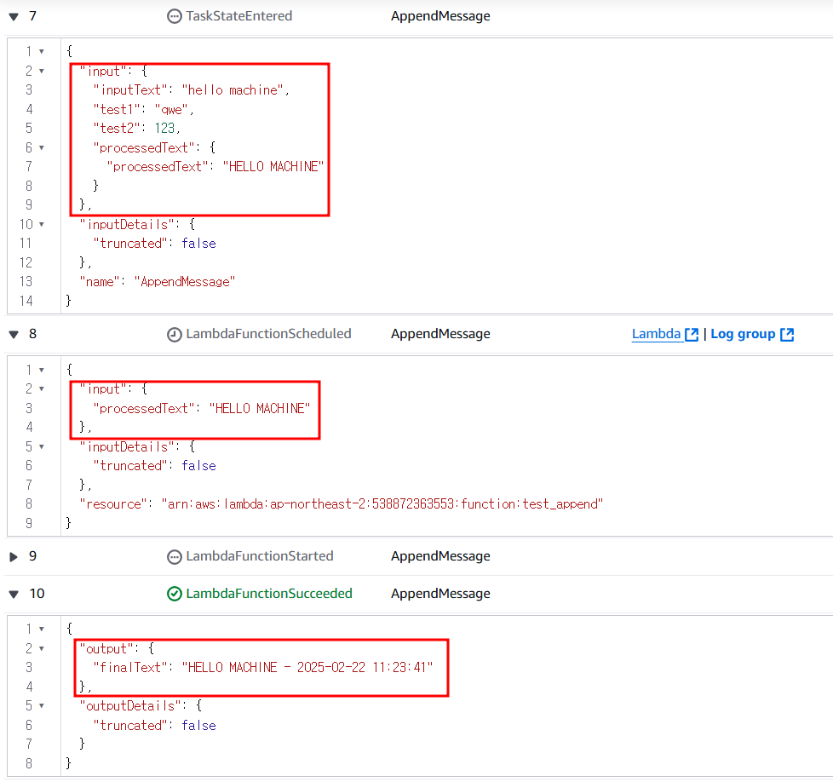Fold the "inputDetails" object in event 7

[42, 225]
